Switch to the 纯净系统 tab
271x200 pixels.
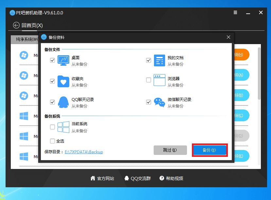25,39
